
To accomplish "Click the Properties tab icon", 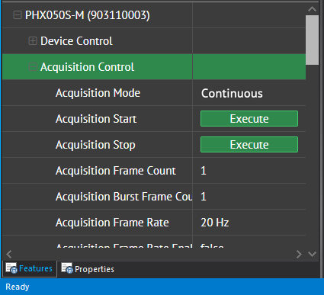I will (67, 268).
